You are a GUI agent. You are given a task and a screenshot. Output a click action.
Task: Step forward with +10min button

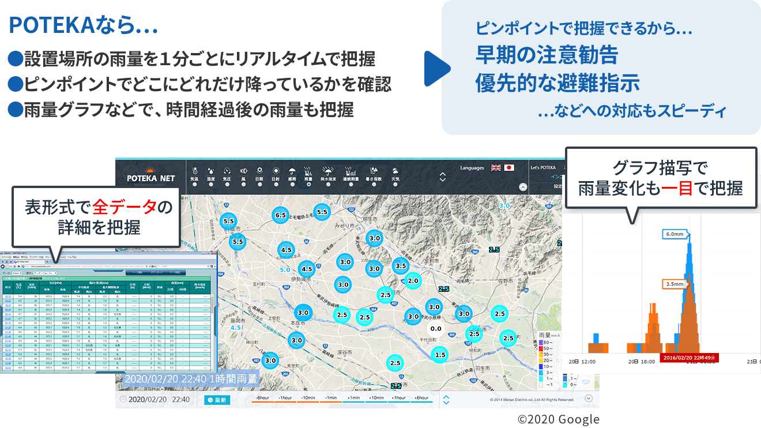[376, 398]
